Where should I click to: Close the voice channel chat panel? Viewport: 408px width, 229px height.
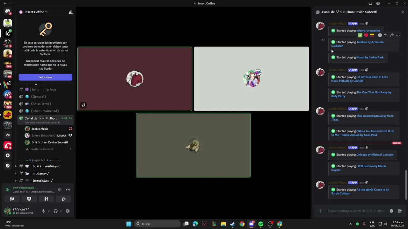pyautogui.click(x=403, y=12)
